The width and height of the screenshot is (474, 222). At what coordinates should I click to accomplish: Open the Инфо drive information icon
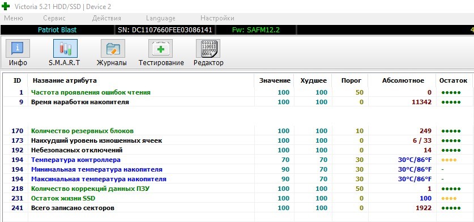click(x=18, y=48)
